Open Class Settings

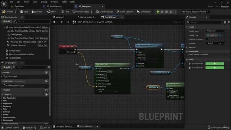pyautogui.click(x=105, y=12)
